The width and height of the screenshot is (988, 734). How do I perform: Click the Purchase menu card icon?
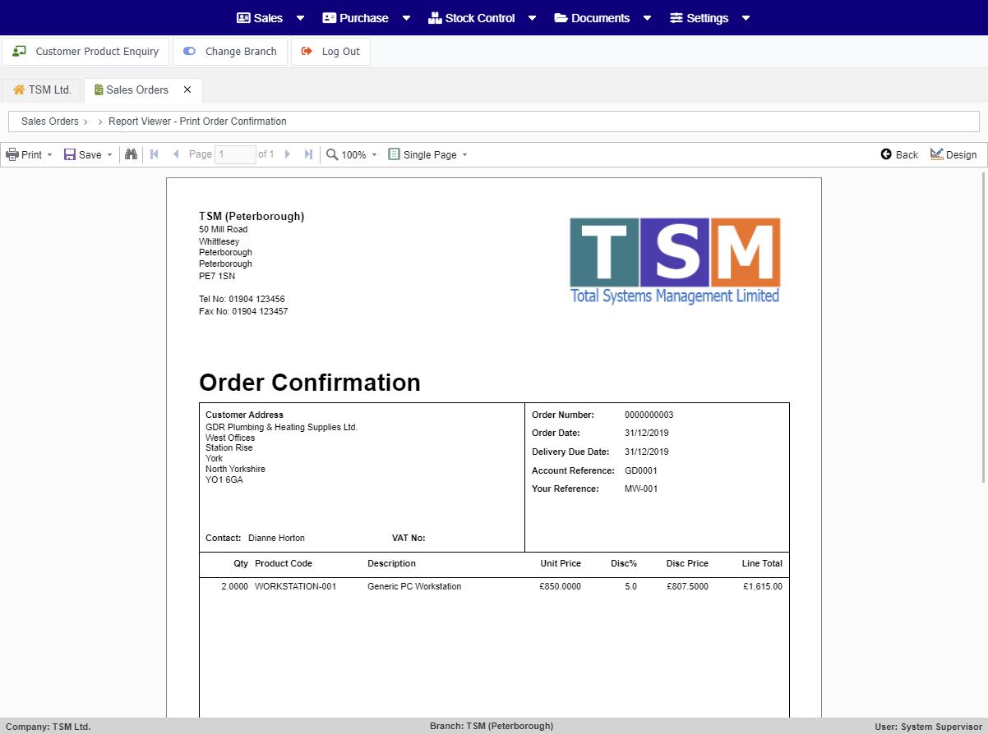click(x=329, y=18)
